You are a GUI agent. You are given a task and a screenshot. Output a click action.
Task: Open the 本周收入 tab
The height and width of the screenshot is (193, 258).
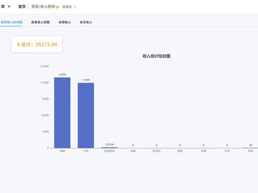(x=65, y=22)
